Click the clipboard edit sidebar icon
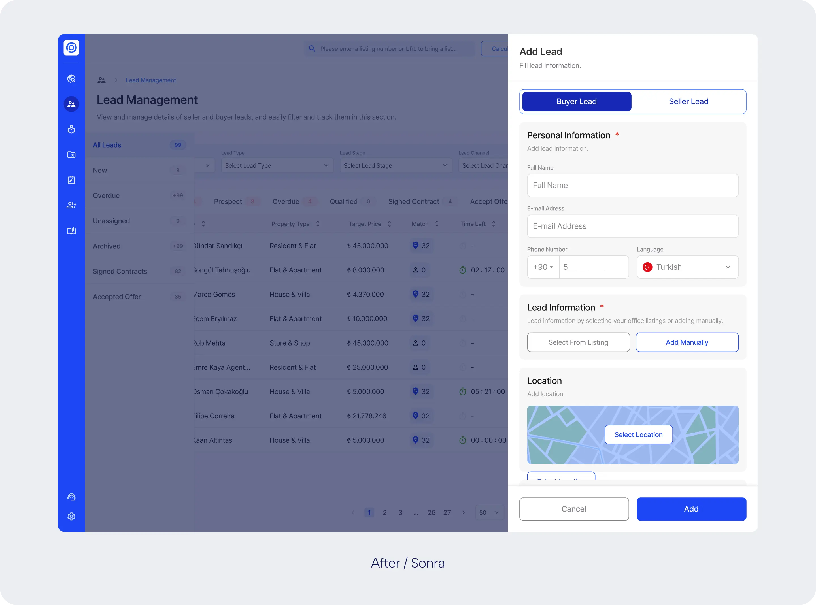The image size is (816, 605). [x=71, y=180]
